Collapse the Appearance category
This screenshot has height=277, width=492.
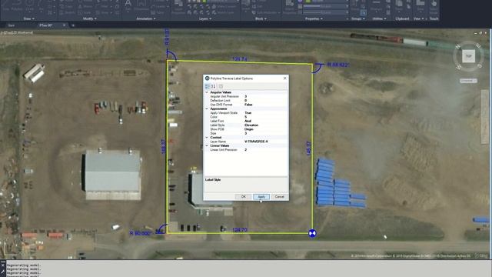click(x=207, y=108)
